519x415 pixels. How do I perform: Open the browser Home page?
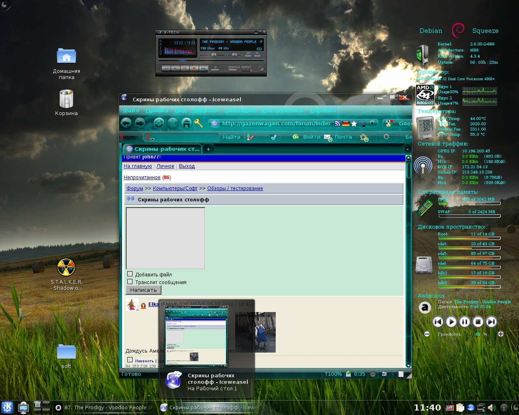pos(186,123)
